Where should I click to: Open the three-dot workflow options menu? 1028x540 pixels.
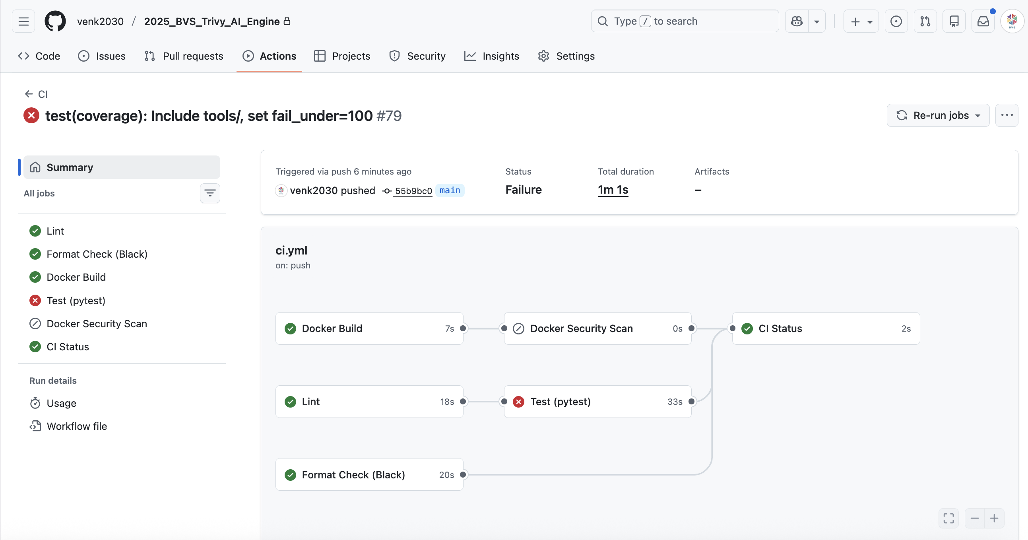tap(1007, 115)
